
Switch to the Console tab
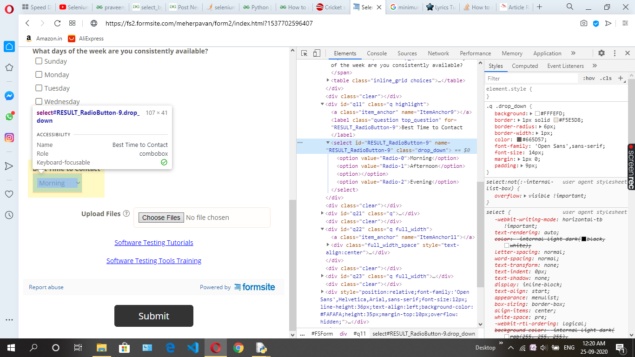(x=377, y=53)
